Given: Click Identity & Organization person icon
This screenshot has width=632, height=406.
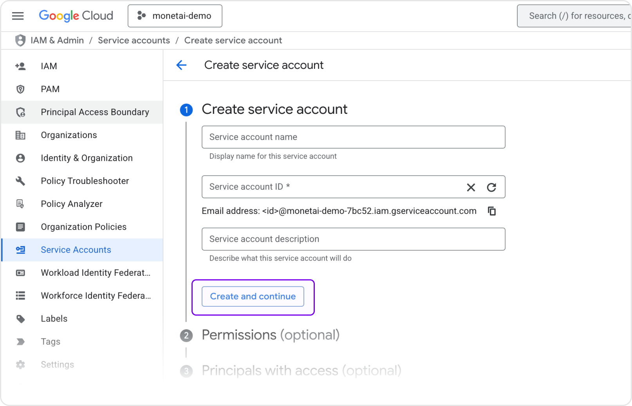Looking at the screenshot, I should pyautogui.click(x=20, y=158).
